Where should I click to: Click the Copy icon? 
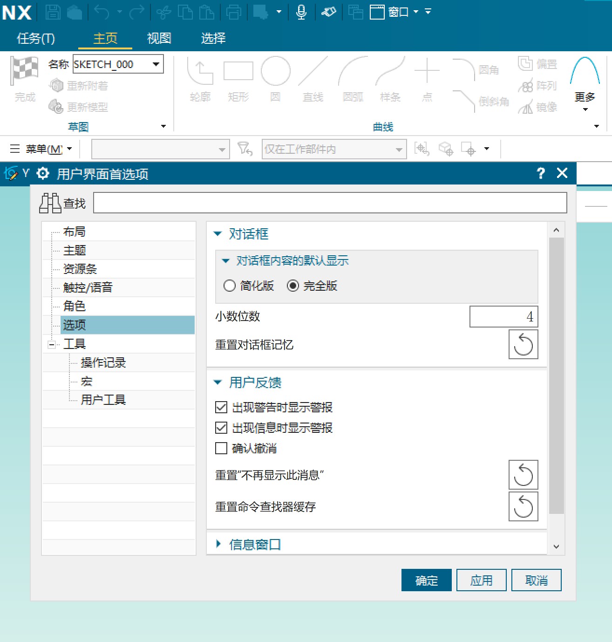tap(185, 12)
